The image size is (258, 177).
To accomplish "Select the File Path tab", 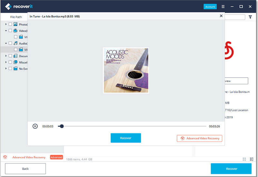I will pyautogui.click(x=16, y=17).
